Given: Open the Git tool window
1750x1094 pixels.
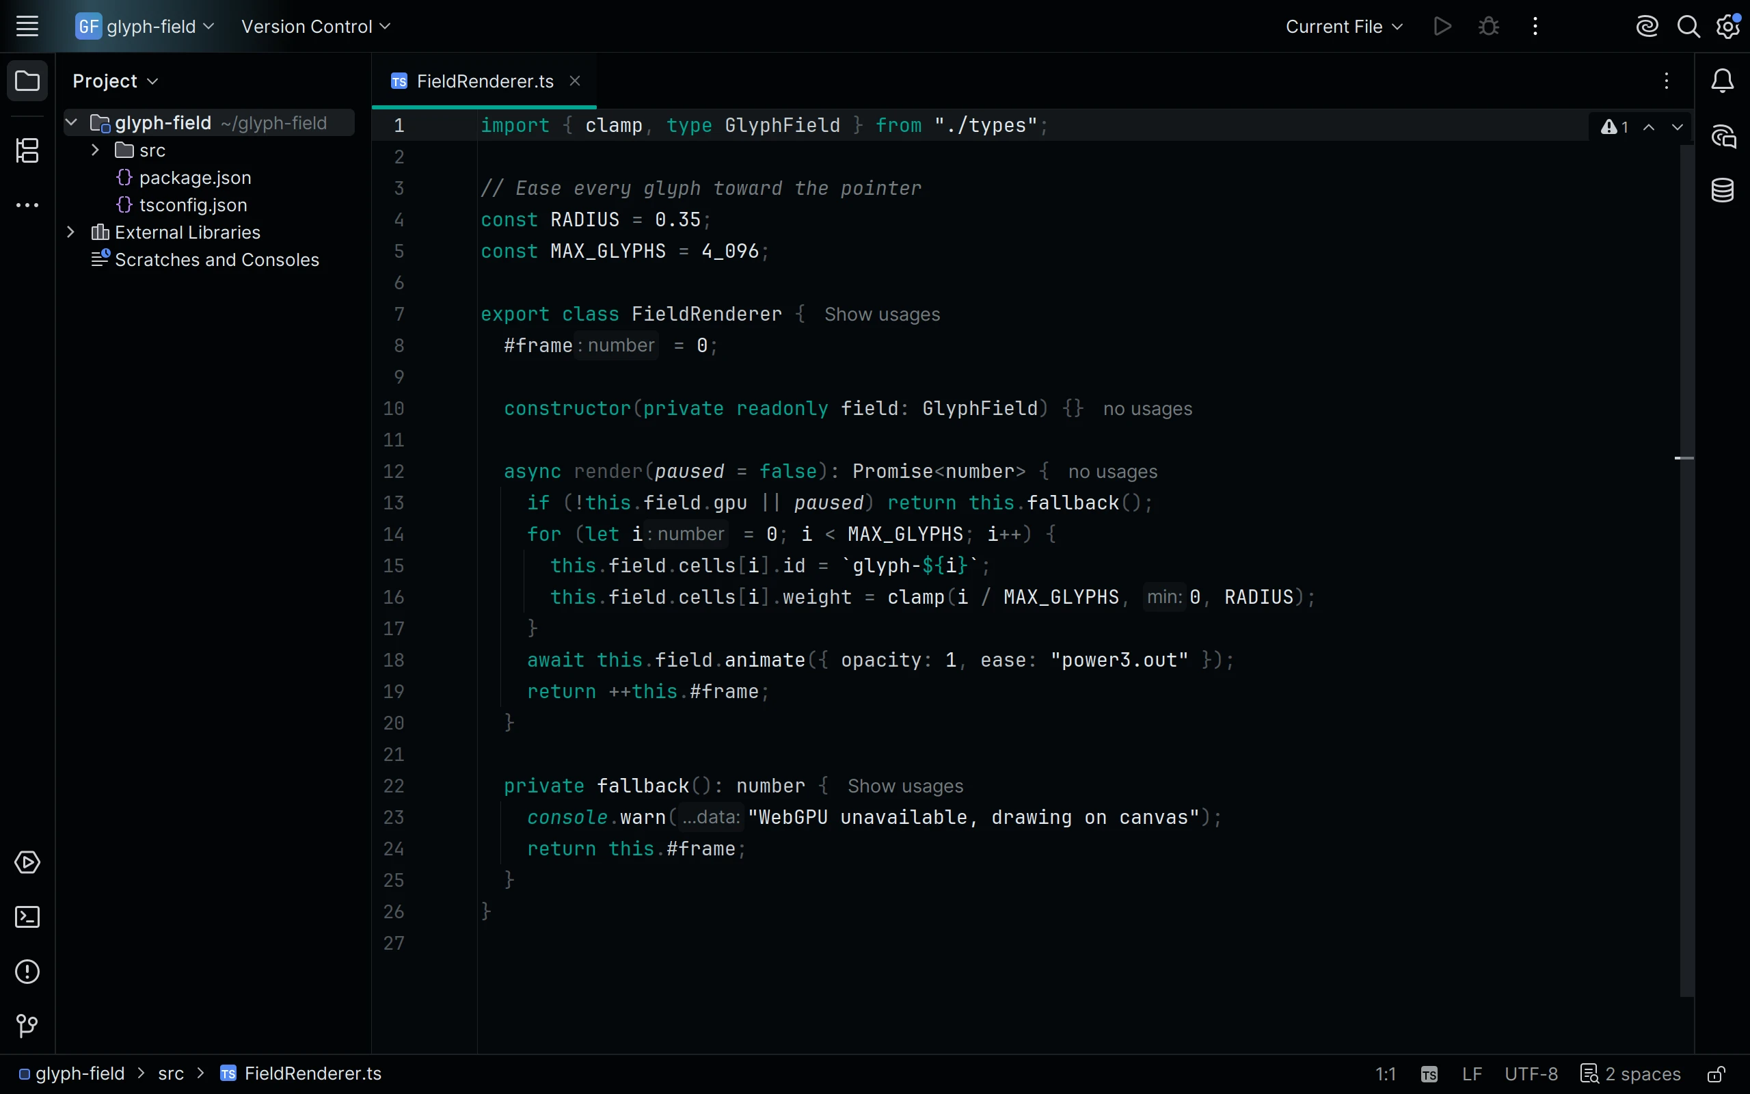Looking at the screenshot, I should (27, 1026).
